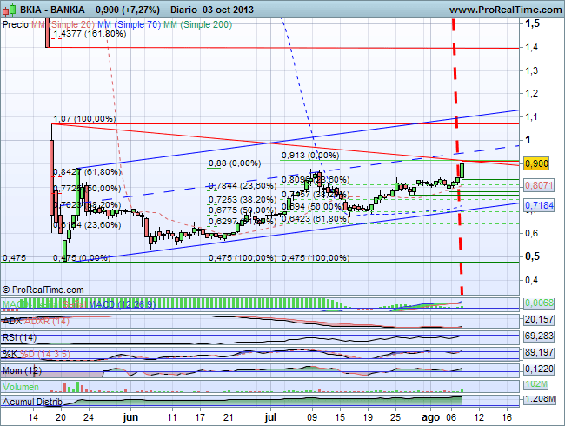Select the '1,4377 (161,80%)' Fibonacci label
565x426 pixels.
(90, 34)
